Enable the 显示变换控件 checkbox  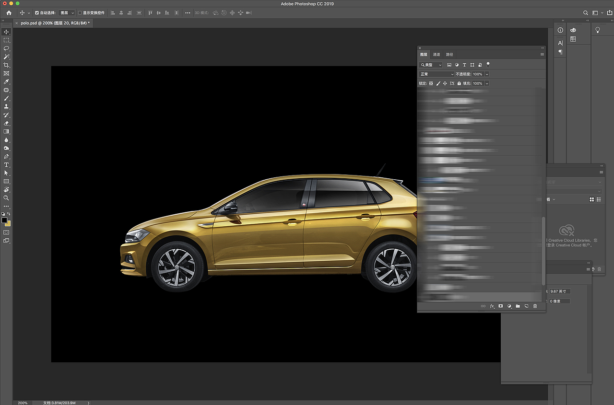tap(80, 13)
